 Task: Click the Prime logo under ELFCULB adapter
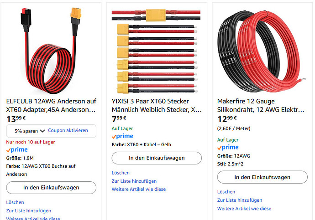point(17,150)
